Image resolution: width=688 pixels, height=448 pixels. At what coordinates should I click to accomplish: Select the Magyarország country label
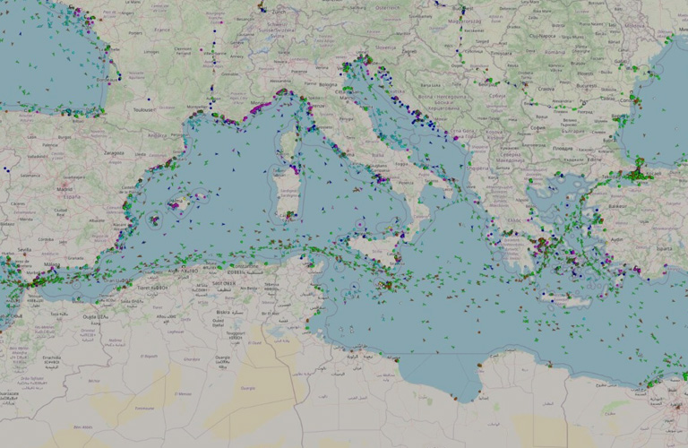464,22
